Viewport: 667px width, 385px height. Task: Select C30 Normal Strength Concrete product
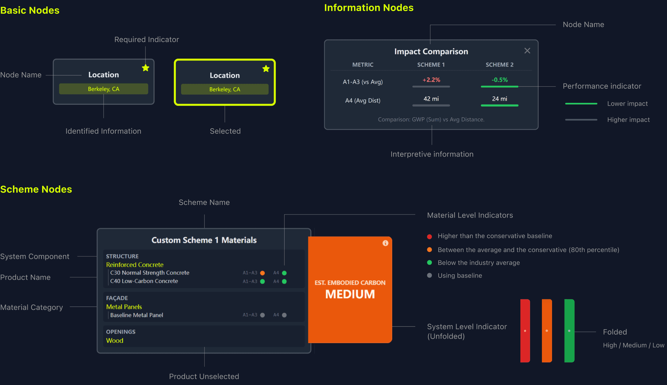150,273
